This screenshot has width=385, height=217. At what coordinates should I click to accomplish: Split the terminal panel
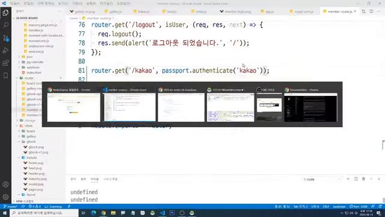pos(356,179)
